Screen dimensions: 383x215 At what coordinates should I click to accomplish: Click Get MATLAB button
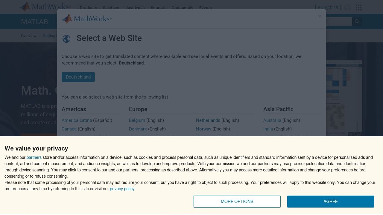[x=328, y=8]
